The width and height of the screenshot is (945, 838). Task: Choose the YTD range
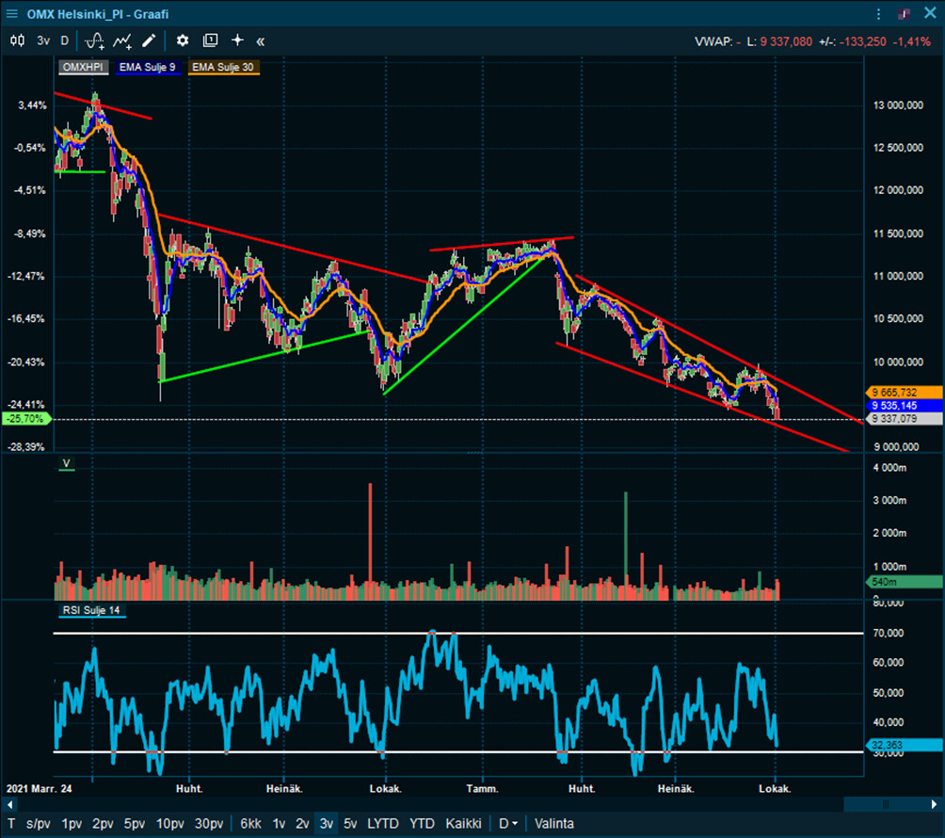coord(422,824)
